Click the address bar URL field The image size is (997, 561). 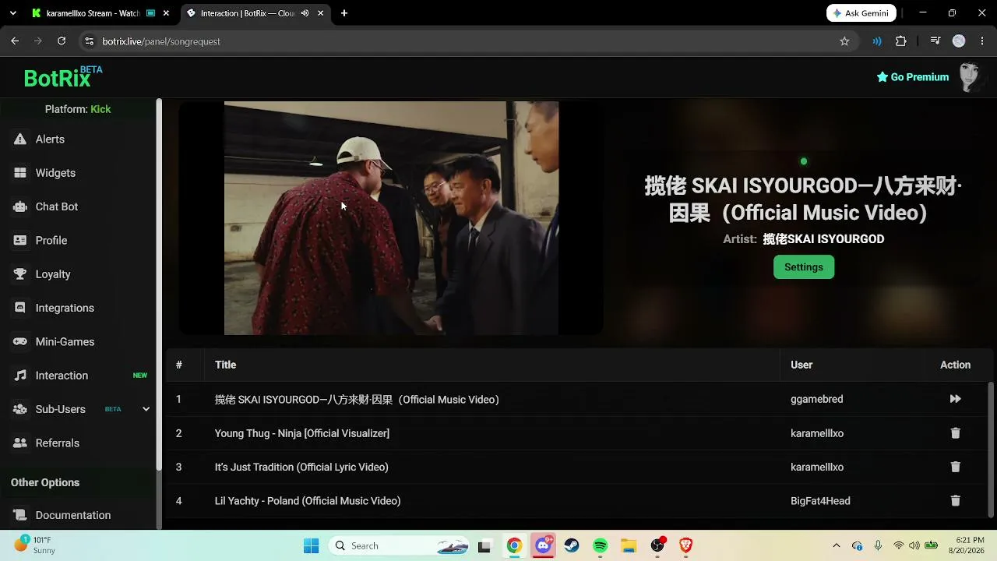tap(467, 41)
